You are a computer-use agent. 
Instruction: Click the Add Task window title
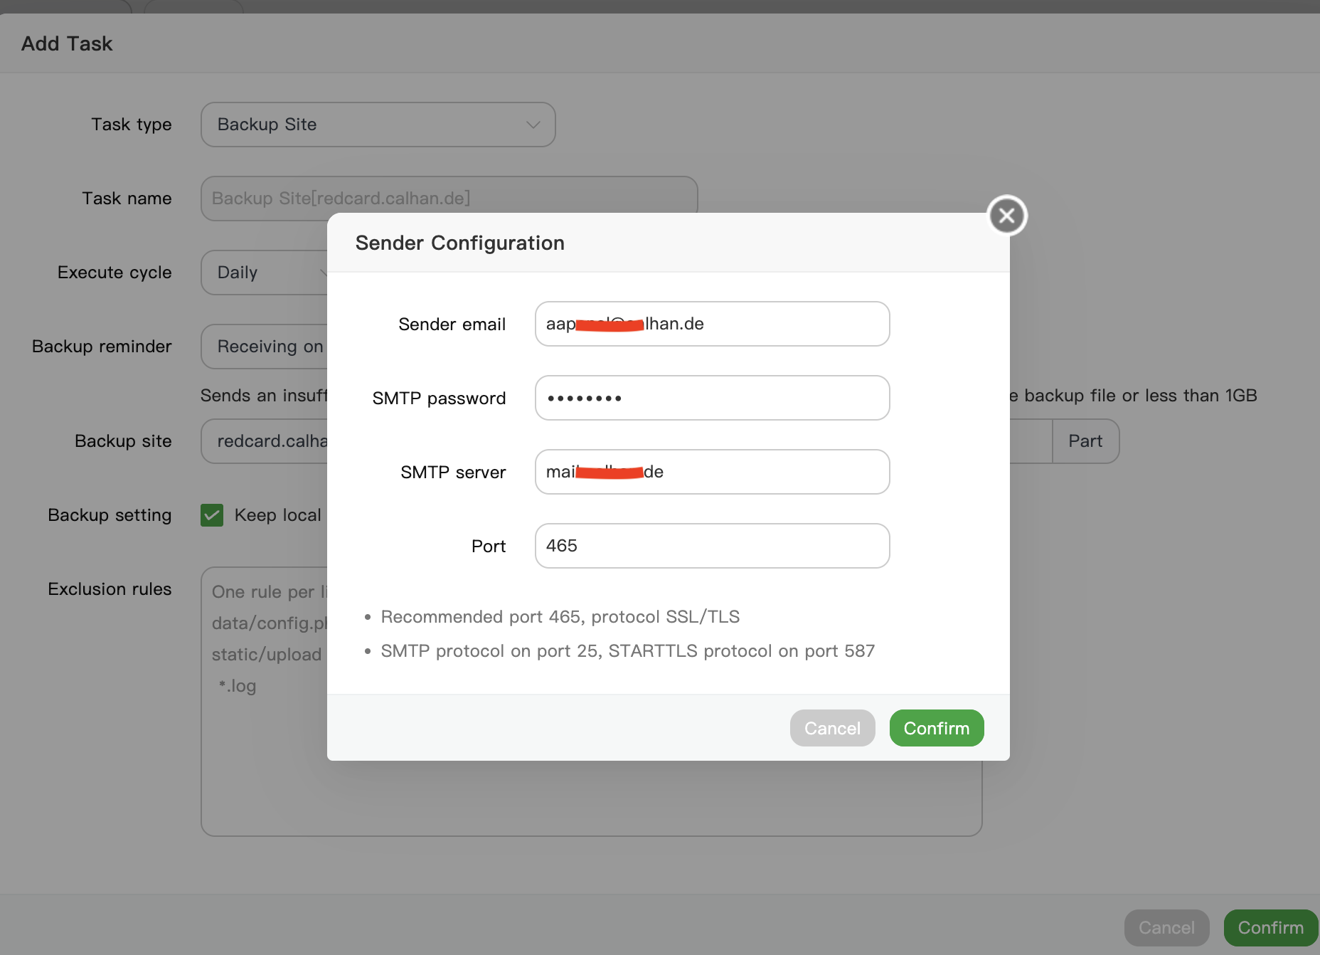tap(67, 43)
